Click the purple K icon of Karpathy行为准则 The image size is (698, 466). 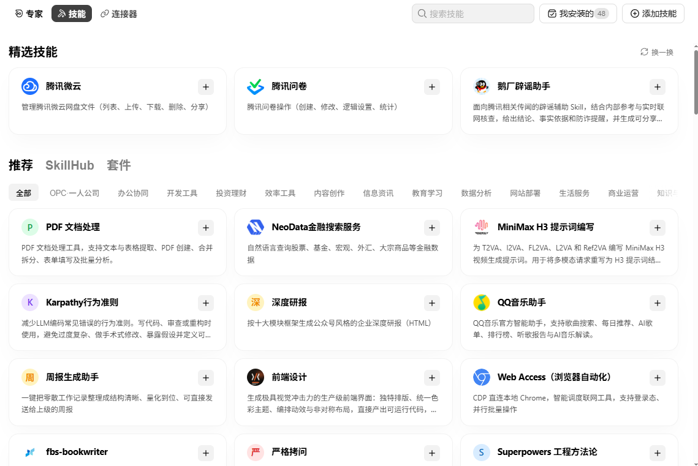tap(30, 303)
